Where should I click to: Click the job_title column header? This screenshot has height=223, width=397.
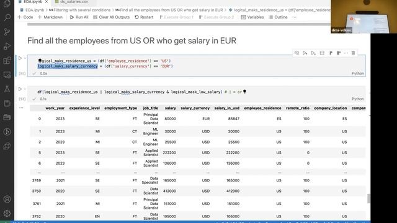click(x=151, y=108)
